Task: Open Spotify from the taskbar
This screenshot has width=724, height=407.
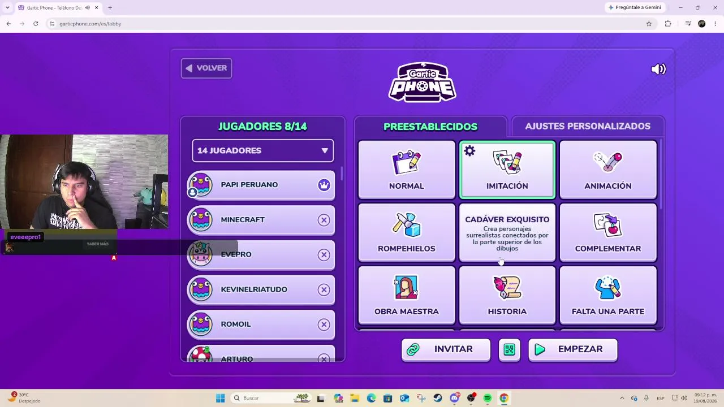Action: pyautogui.click(x=488, y=398)
